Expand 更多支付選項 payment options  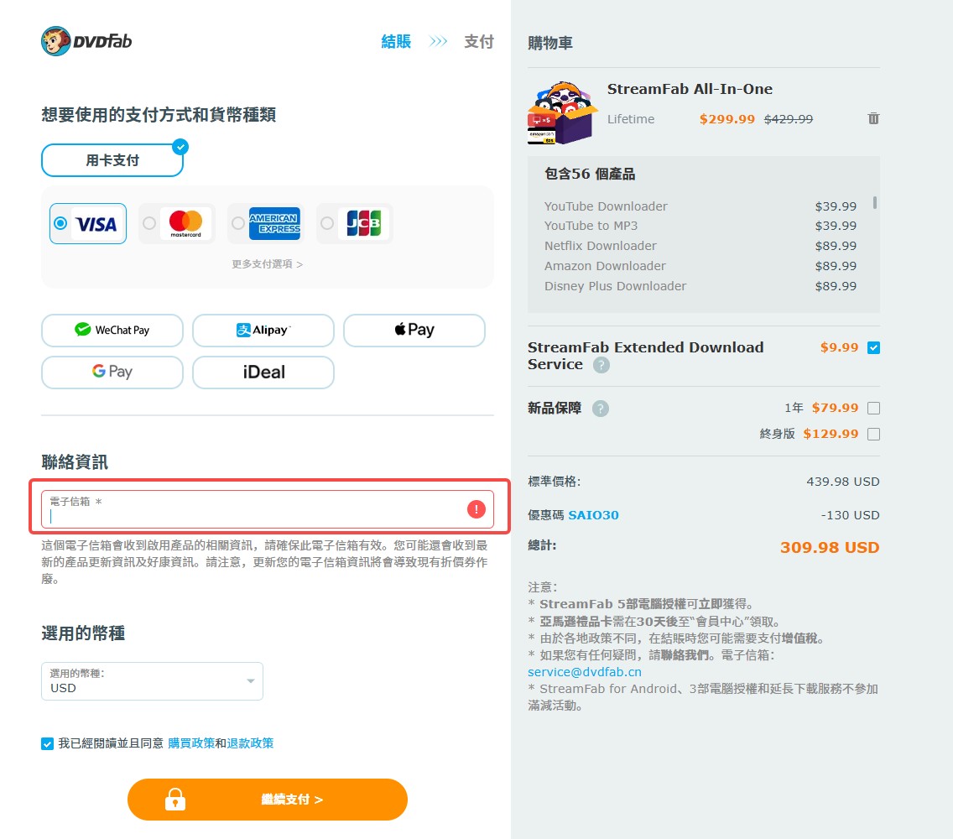tap(268, 263)
